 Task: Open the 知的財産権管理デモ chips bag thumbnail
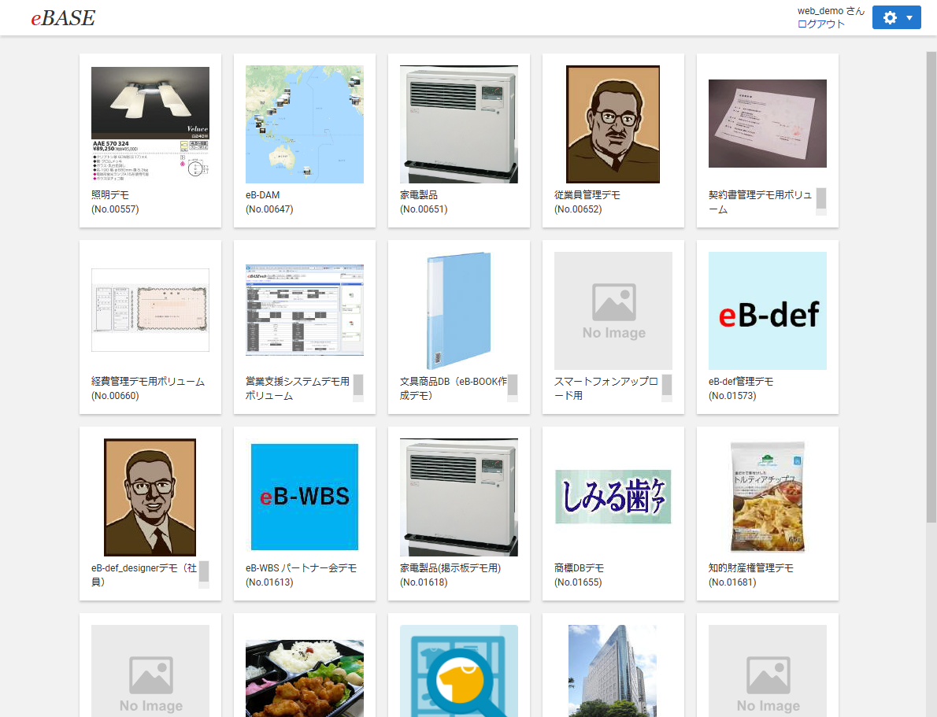[x=767, y=497]
